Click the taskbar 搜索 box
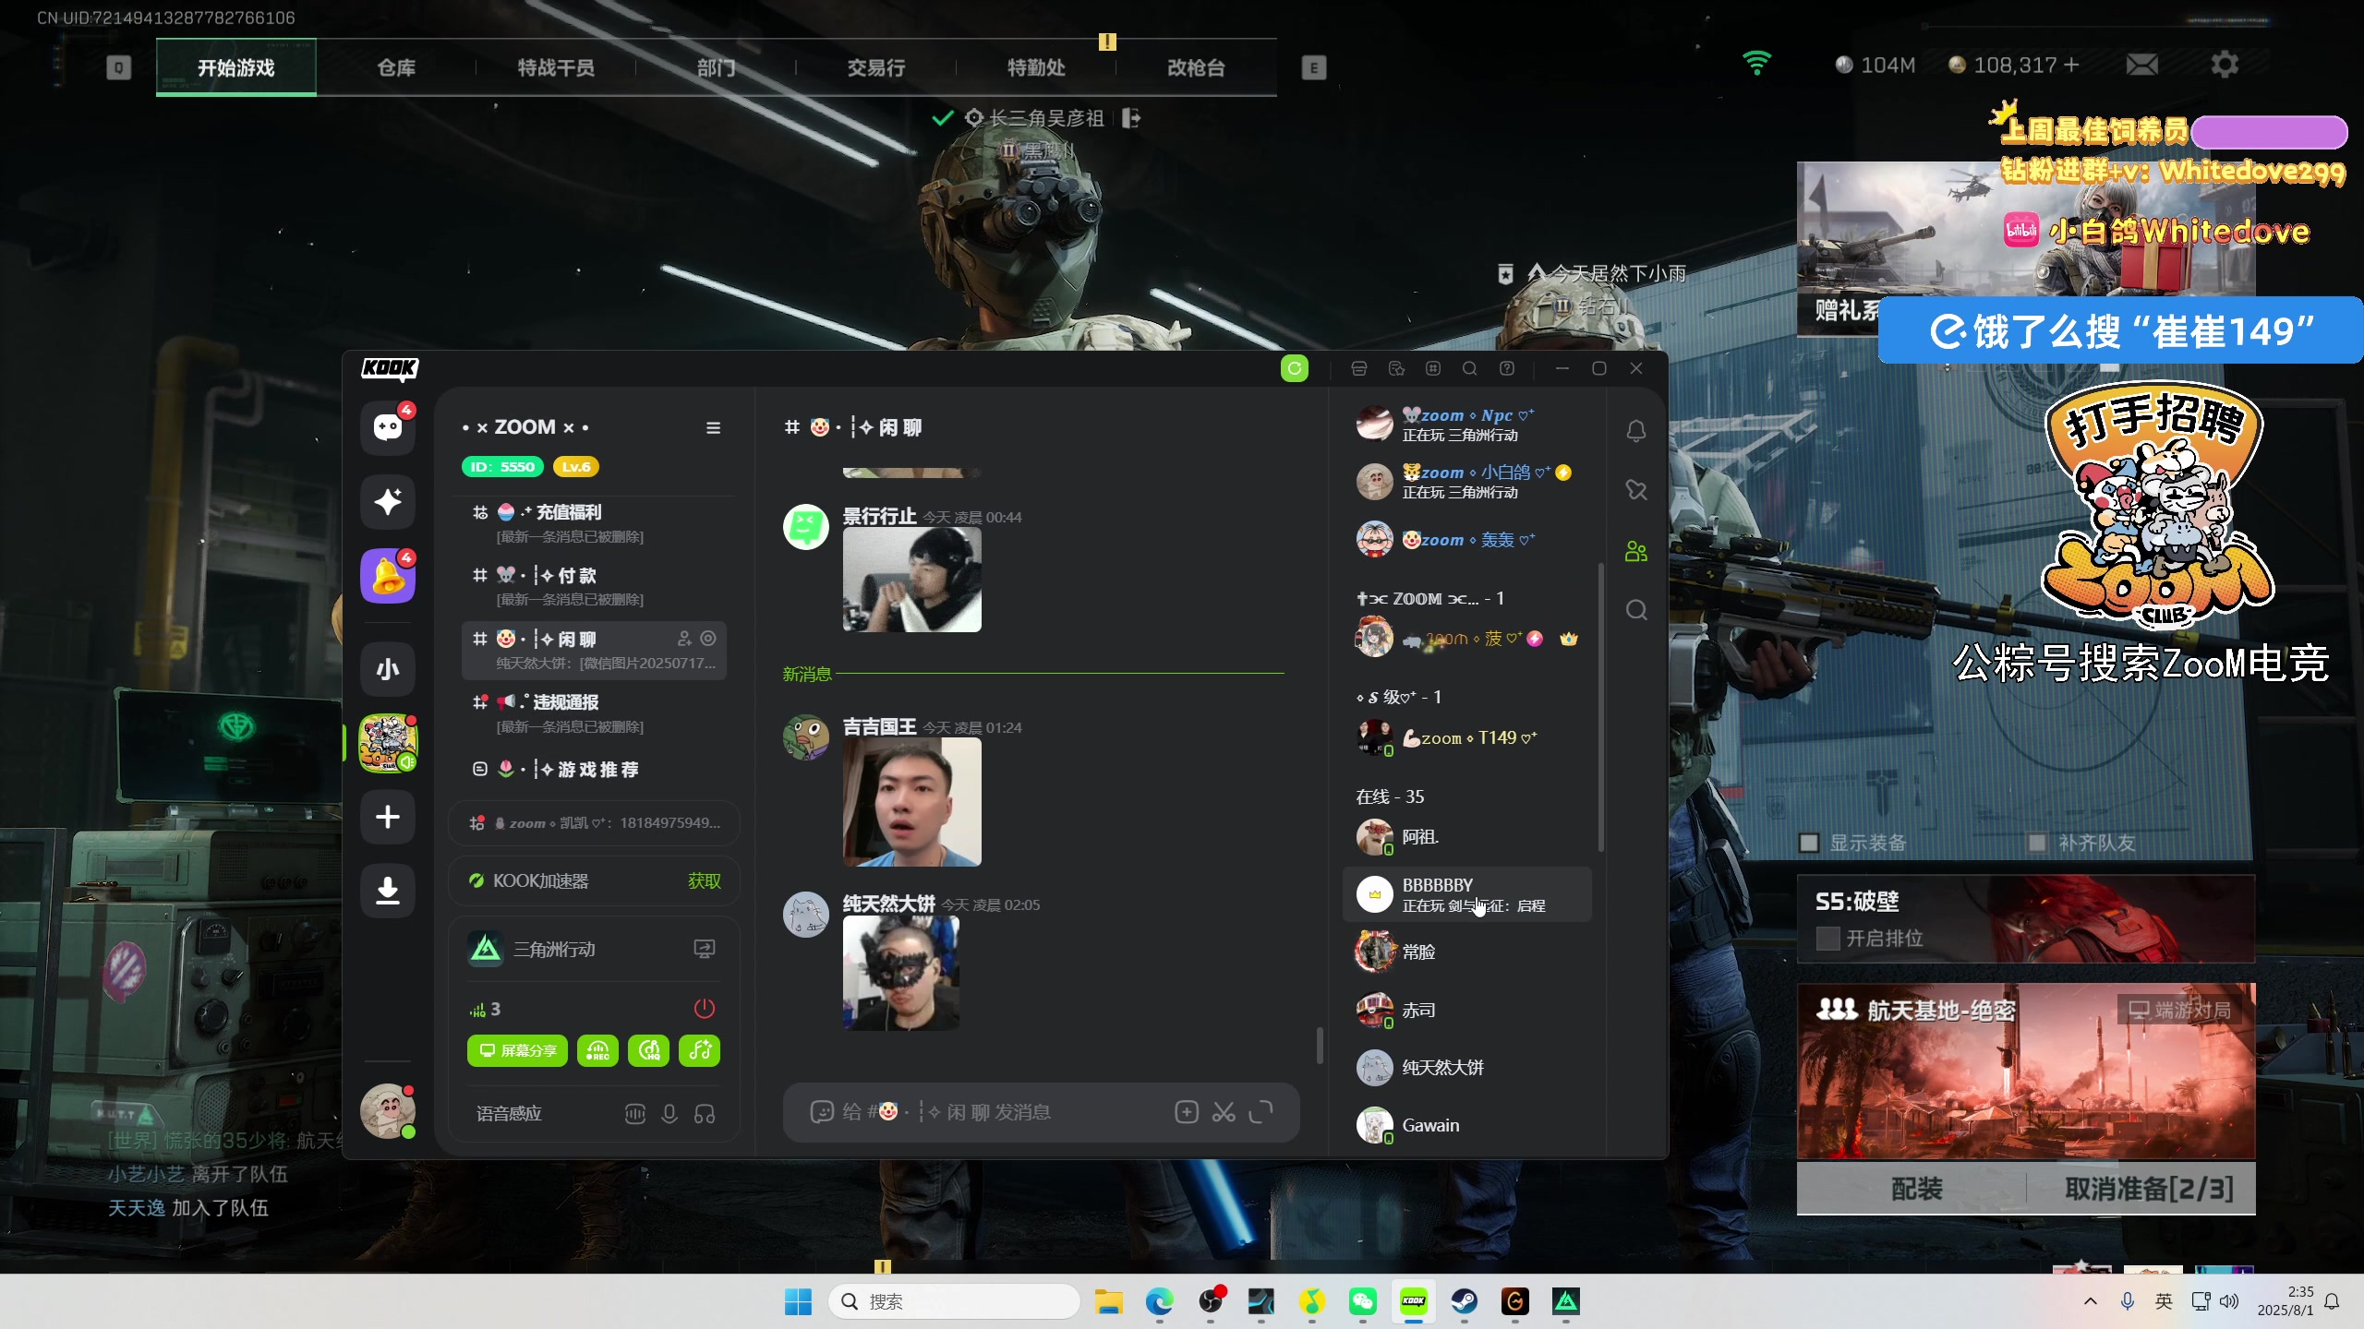 [x=955, y=1301]
